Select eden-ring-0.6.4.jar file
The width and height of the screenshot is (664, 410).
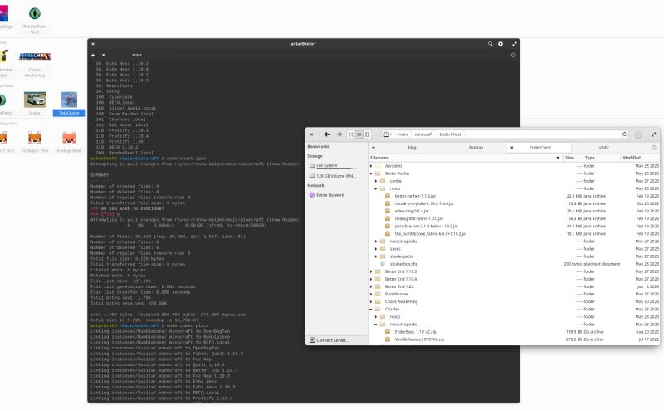tap(411, 211)
